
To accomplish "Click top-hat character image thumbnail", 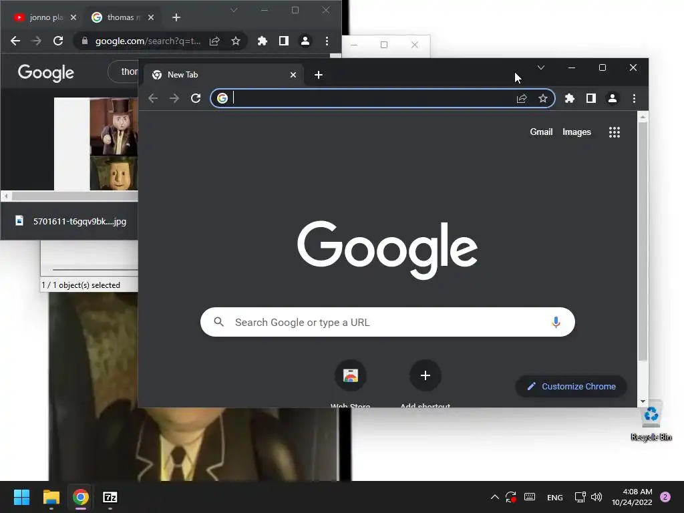I will tap(114, 127).
